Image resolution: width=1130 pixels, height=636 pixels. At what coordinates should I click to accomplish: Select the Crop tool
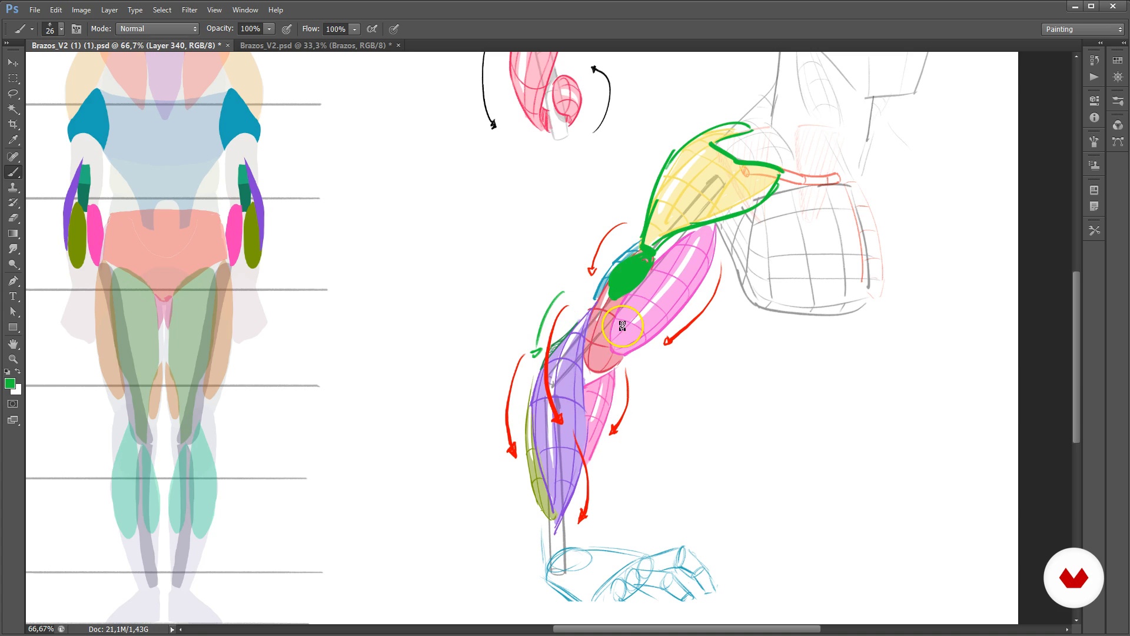pyautogui.click(x=13, y=124)
